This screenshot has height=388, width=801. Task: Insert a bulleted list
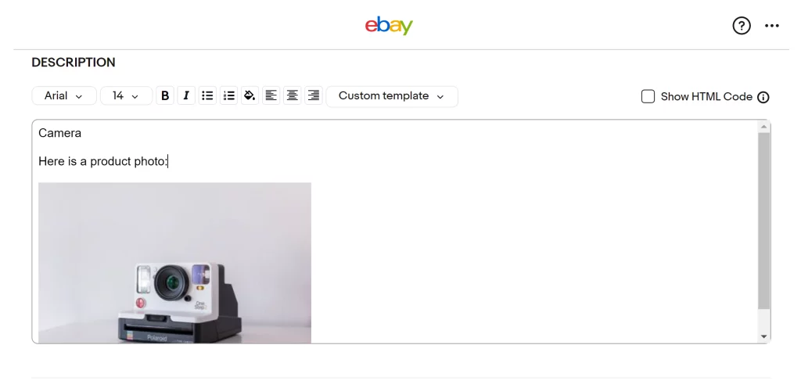(207, 95)
